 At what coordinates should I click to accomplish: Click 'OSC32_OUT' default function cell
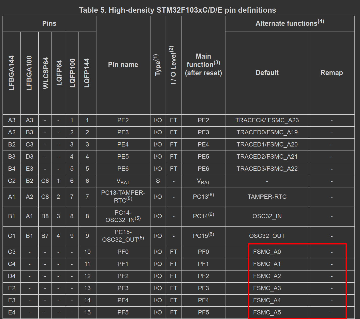pos(267,236)
